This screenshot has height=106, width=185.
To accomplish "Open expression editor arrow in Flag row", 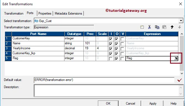I will tap(176, 58).
